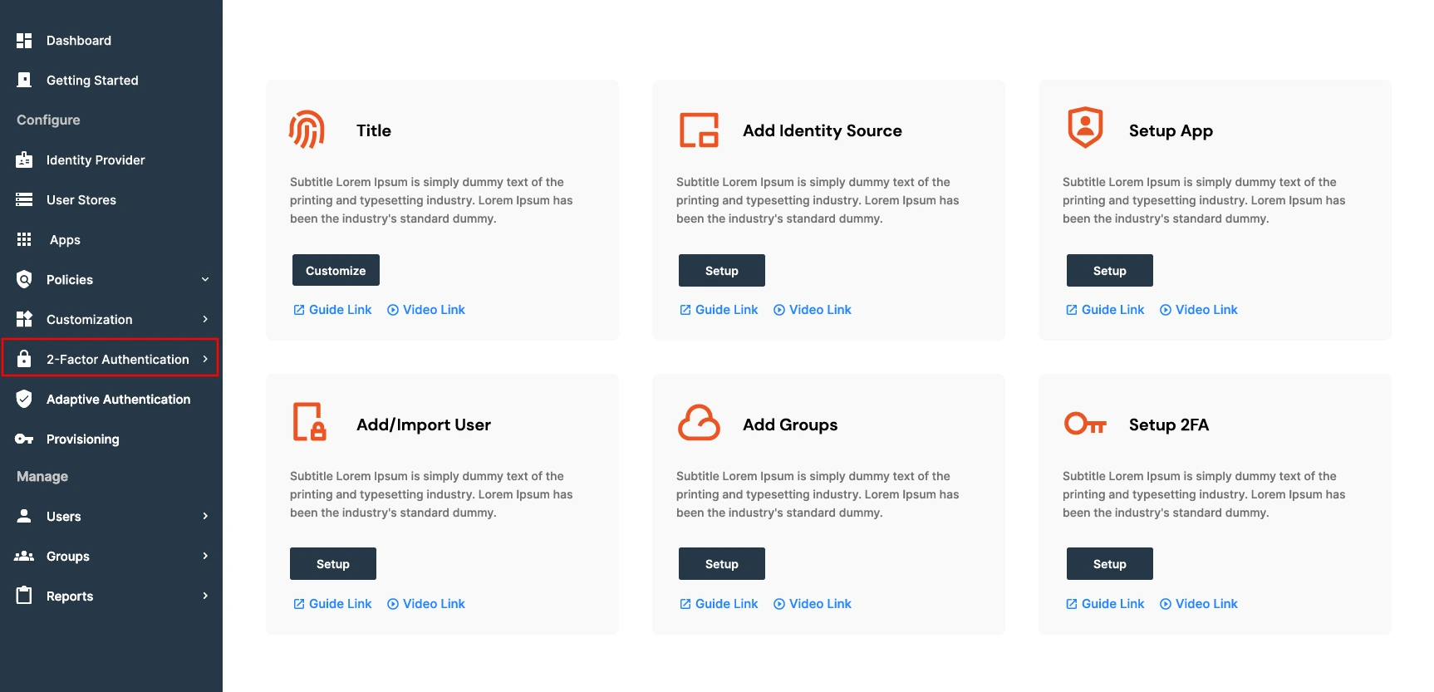Click the key icon beside Setup 2FA
The width and height of the screenshot is (1434, 692).
(x=1085, y=424)
